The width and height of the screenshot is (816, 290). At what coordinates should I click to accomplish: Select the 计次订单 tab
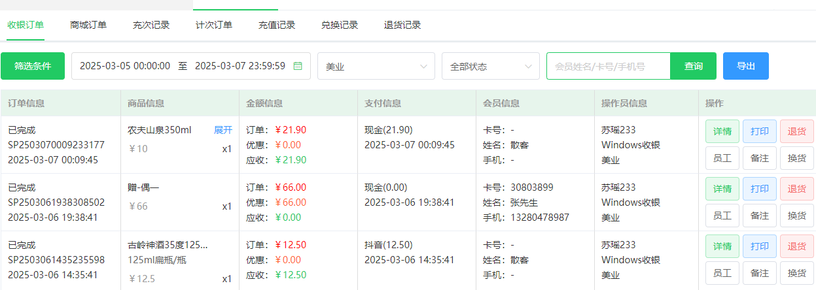(214, 25)
